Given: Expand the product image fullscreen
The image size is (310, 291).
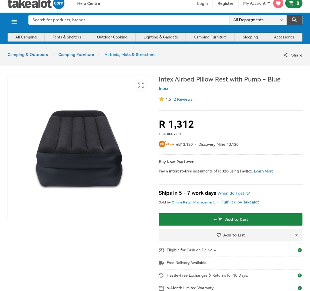Looking at the screenshot, I should (x=141, y=86).
